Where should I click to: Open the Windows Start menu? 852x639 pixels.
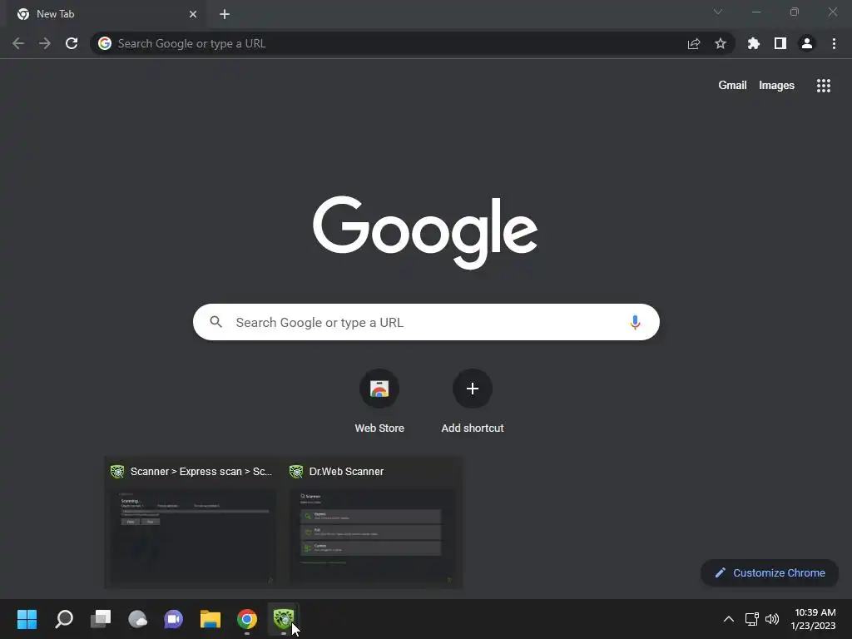27,619
